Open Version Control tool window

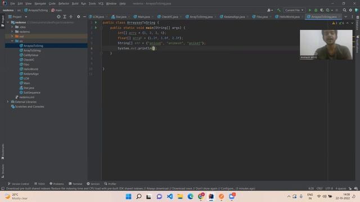[x=19, y=183]
